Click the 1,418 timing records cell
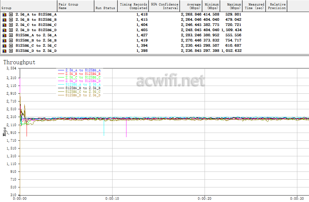This screenshot has width=309, height=202. (142, 14)
